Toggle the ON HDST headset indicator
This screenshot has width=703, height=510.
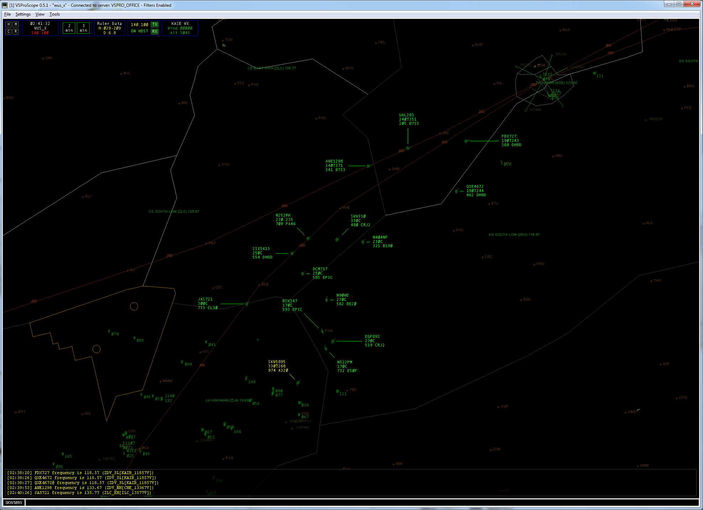pyautogui.click(x=139, y=31)
